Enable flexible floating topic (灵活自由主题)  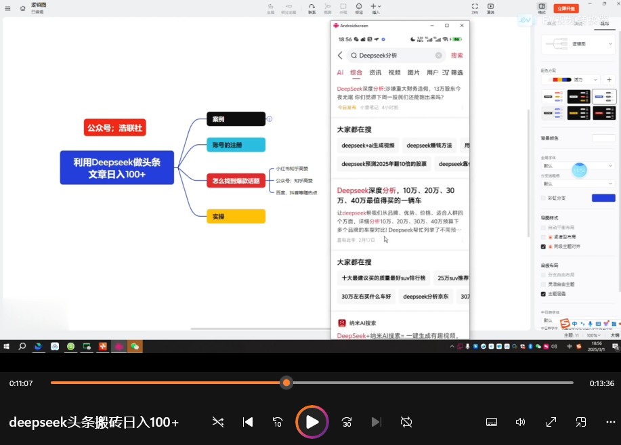pyautogui.click(x=543, y=284)
